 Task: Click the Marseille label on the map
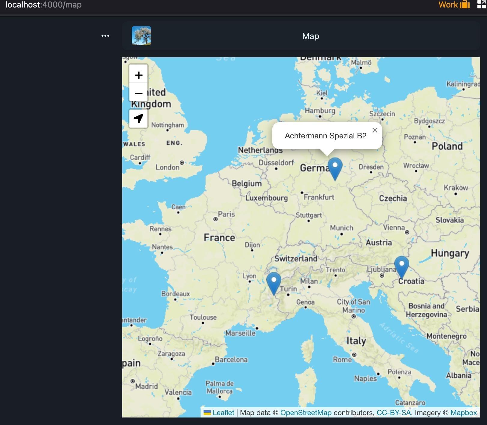pos(240,333)
